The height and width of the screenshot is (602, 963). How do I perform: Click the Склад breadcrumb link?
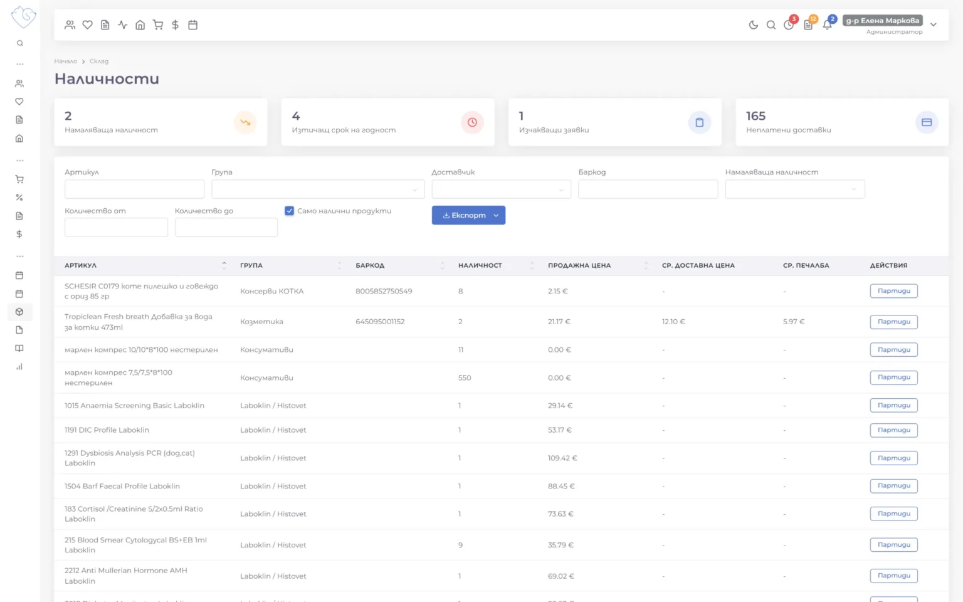pyautogui.click(x=99, y=61)
